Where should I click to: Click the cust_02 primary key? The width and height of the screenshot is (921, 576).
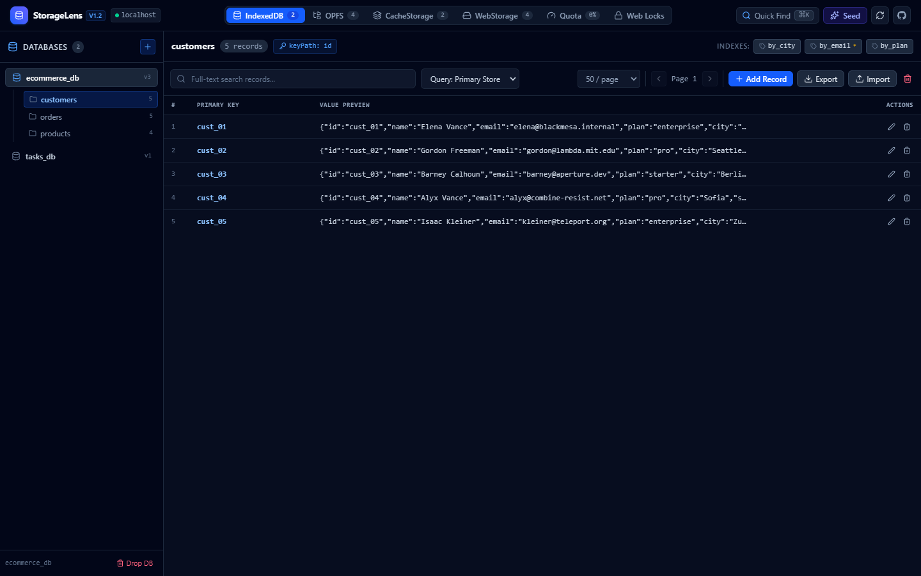point(212,150)
